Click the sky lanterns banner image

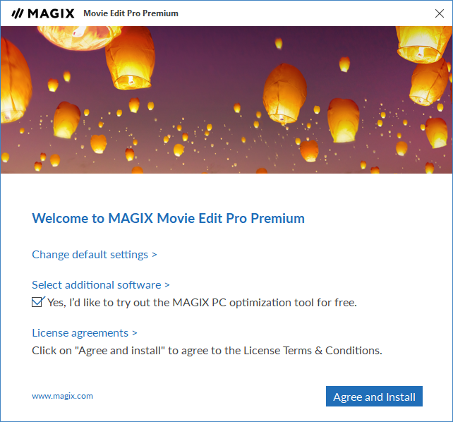[226, 100]
